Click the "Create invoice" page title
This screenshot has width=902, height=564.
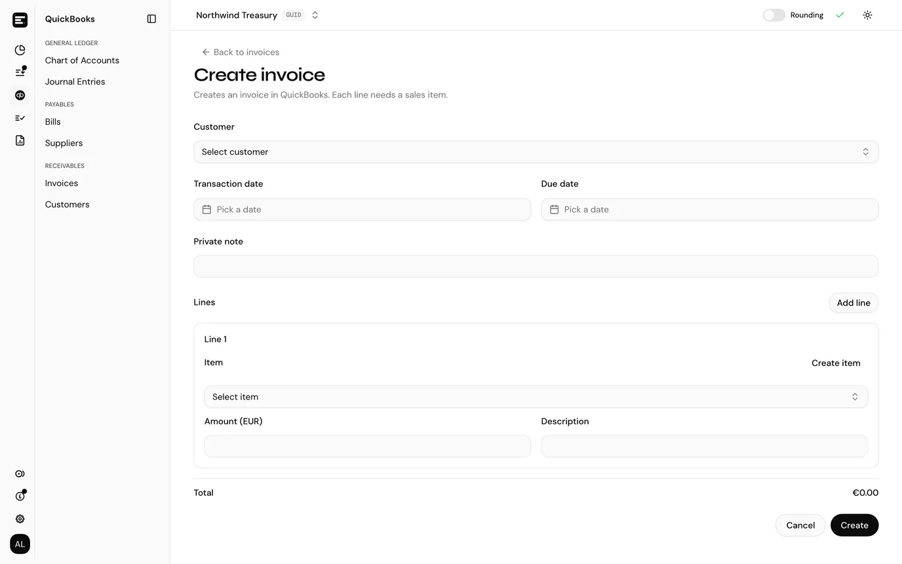coord(260,75)
